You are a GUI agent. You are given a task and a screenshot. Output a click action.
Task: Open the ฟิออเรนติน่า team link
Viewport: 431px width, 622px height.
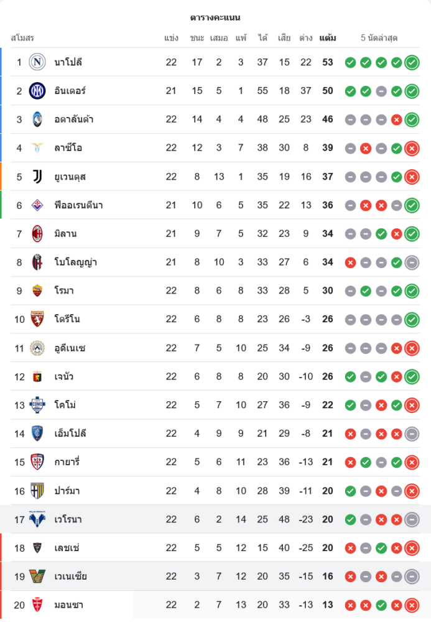(x=78, y=205)
